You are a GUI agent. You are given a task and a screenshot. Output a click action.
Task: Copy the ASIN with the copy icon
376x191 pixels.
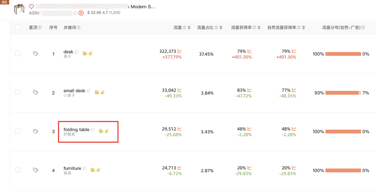tap(75, 13)
